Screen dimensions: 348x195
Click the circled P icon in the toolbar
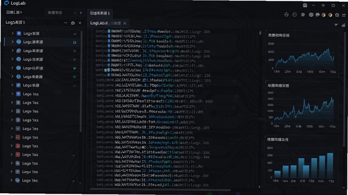311,15
